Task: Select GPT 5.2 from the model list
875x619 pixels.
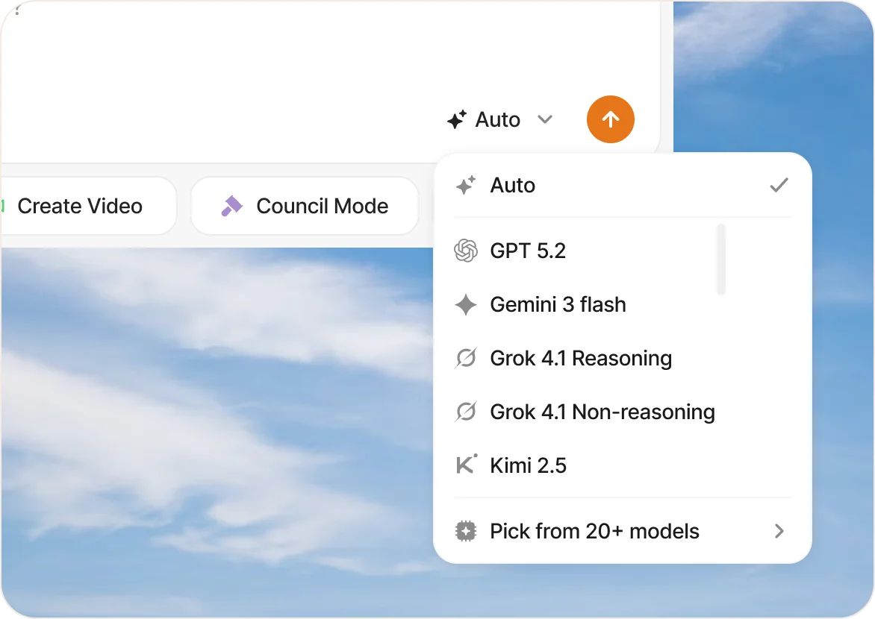Action: pyautogui.click(x=528, y=251)
